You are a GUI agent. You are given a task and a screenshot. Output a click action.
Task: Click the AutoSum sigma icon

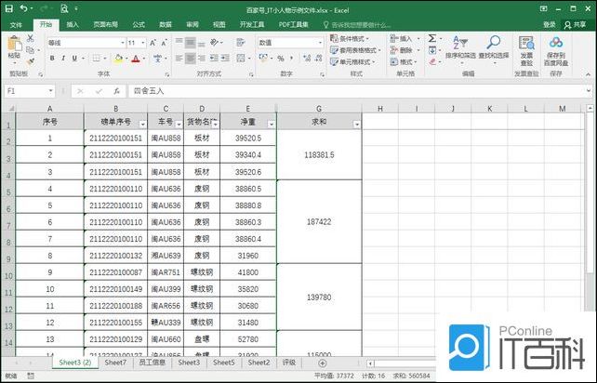click(x=432, y=38)
